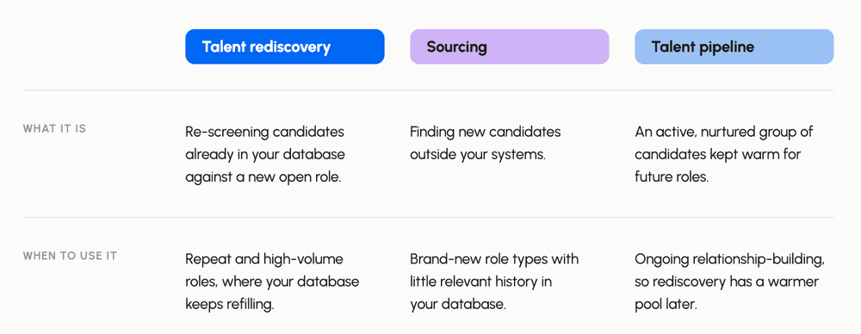Click the WHEN TO USE IT row label
Screen dimensions: 861x334
tap(70, 256)
